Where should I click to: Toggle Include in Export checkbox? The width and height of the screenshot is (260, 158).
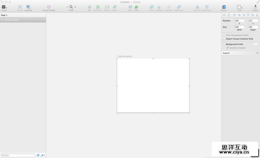[x=227, y=48]
